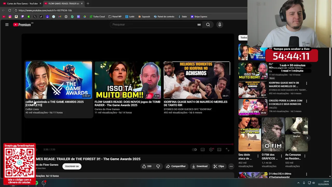The height and width of the screenshot is (187, 332).
Task: Start voice search with the microphone
Action: 220,25
